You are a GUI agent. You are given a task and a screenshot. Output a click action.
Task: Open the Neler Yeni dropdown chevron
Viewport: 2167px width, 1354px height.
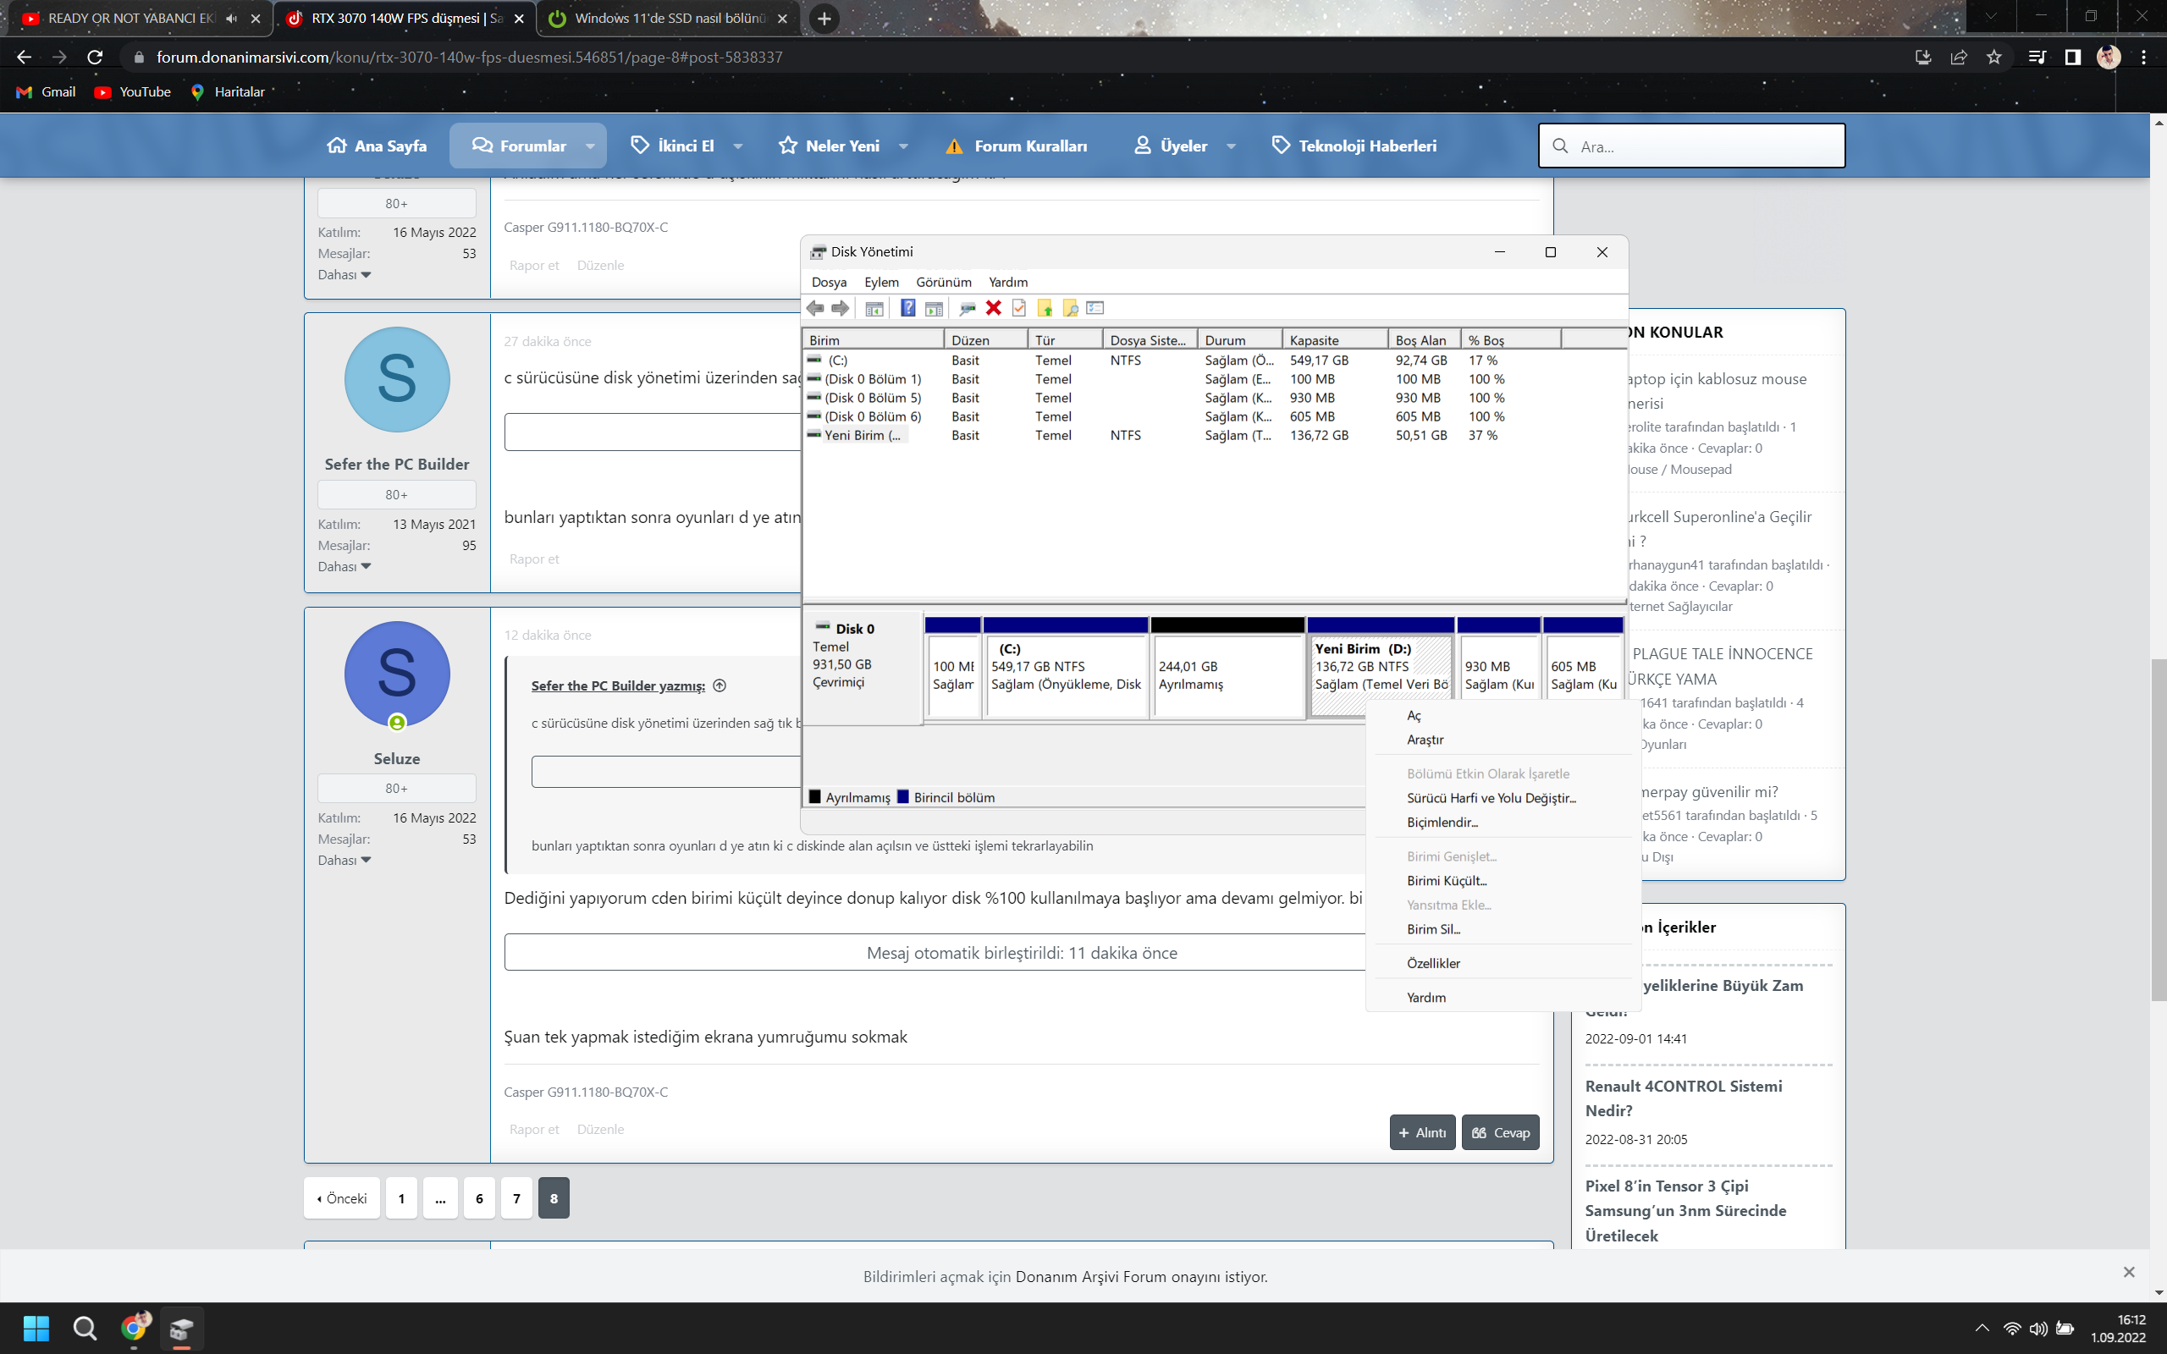[903, 146]
